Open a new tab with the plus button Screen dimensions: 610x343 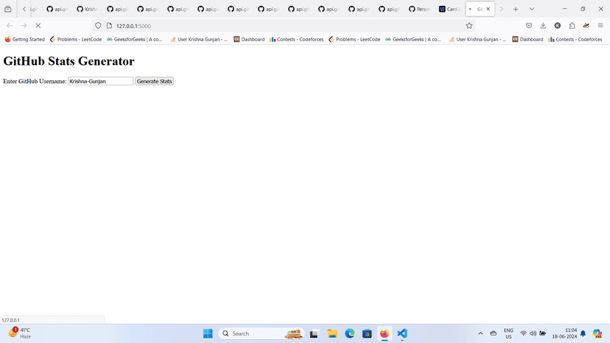pyautogui.click(x=516, y=9)
